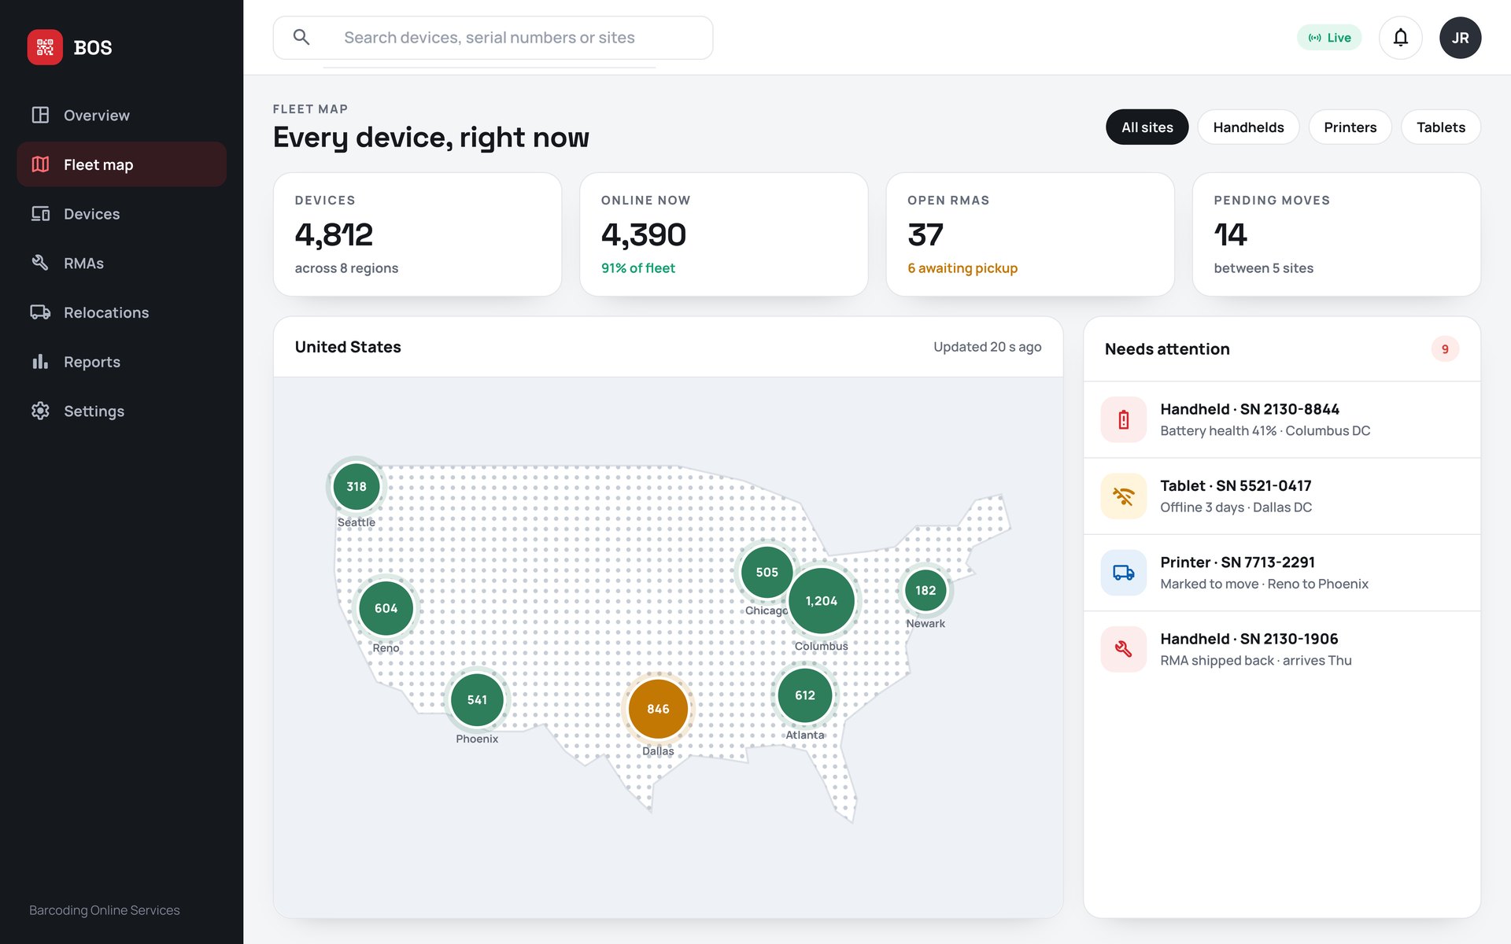Select the orange Dallas 846 marker
The image size is (1511, 944).
pyautogui.click(x=658, y=709)
